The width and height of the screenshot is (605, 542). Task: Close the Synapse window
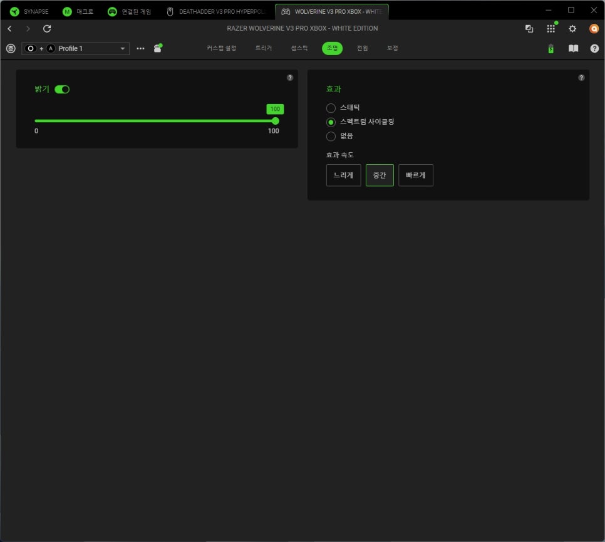pyautogui.click(x=594, y=11)
